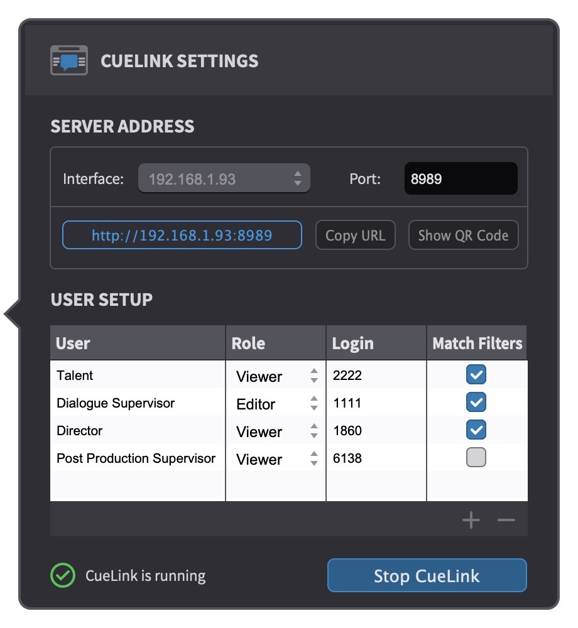Click the Stop CueLink button

click(427, 575)
